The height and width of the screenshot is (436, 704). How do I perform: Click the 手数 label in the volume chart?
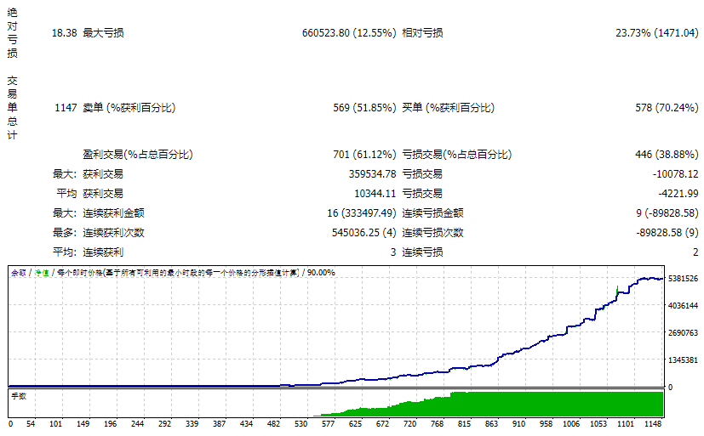coord(19,396)
